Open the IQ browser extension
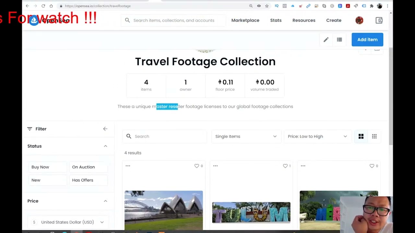The height and width of the screenshot is (233, 415). [x=277, y=6]
